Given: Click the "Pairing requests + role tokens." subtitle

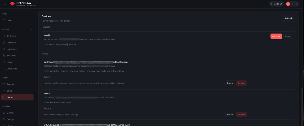Looking at the screenshot, I should click(56, 21).
